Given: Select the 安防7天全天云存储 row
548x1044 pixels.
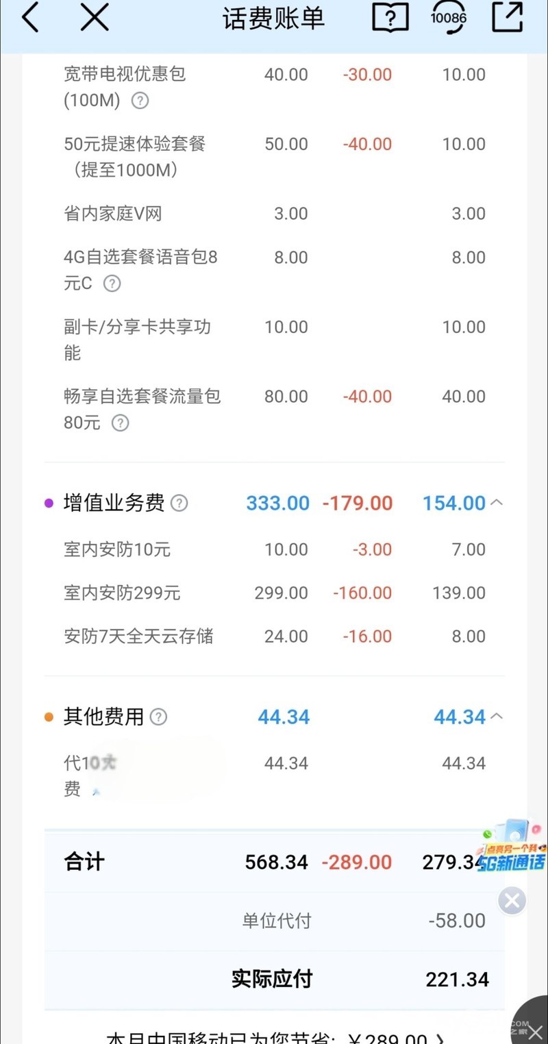Looking at the screenshot, I should 274,636.
